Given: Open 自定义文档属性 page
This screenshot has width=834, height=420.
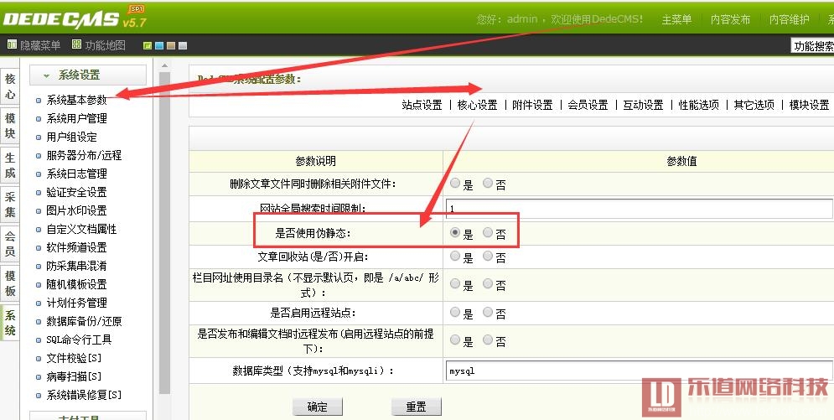Looking at the screenshot, I should [81, 229].
